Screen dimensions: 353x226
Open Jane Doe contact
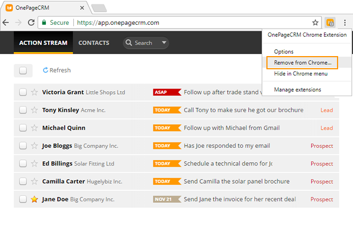point(55,199)
